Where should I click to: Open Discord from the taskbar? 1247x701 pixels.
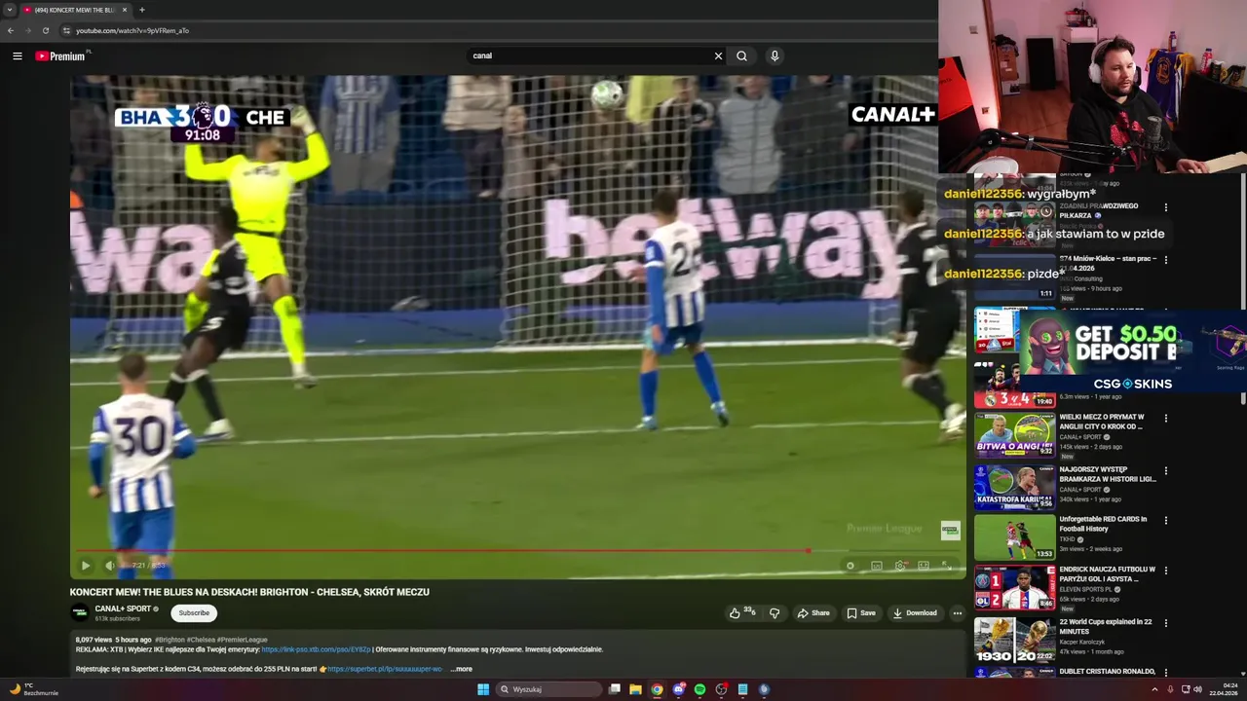coord(679,689)
